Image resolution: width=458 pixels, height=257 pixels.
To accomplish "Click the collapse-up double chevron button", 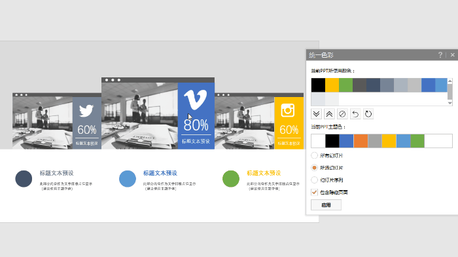I will [329, 114].
